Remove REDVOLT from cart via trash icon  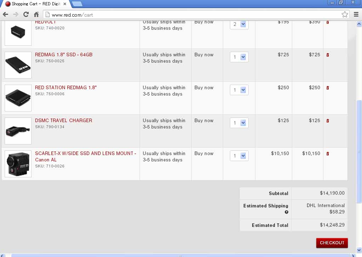328,22
